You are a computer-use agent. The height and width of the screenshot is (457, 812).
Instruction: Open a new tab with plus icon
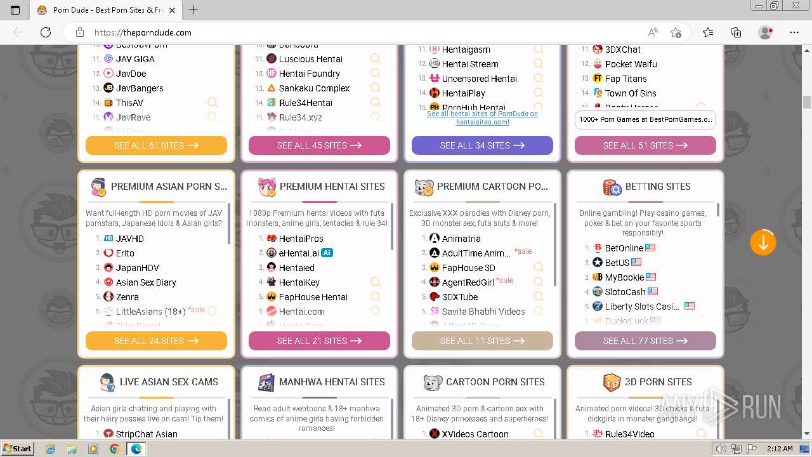193,10
